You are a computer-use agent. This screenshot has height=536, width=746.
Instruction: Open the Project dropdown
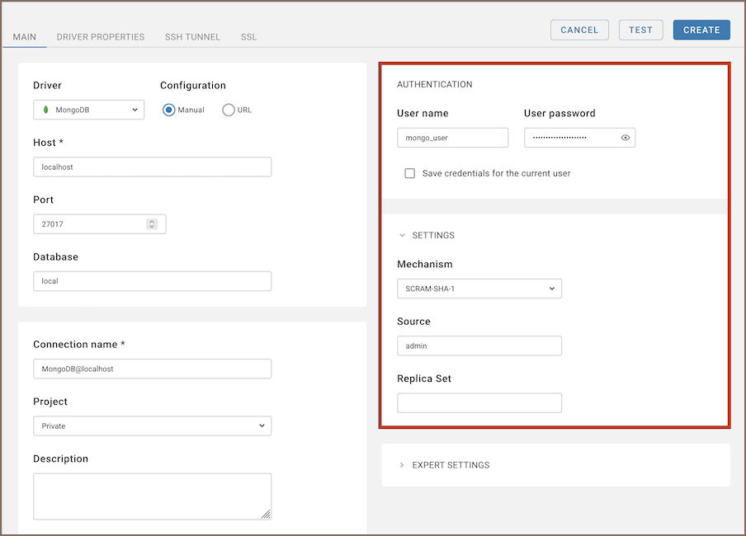point(152,426)
